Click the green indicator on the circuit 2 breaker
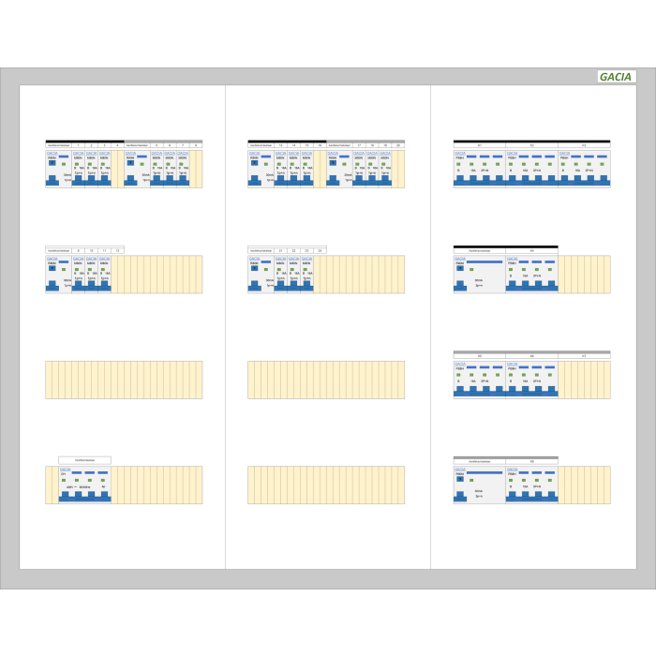This screenshot has width=656, height=656. tap(91, 165)
